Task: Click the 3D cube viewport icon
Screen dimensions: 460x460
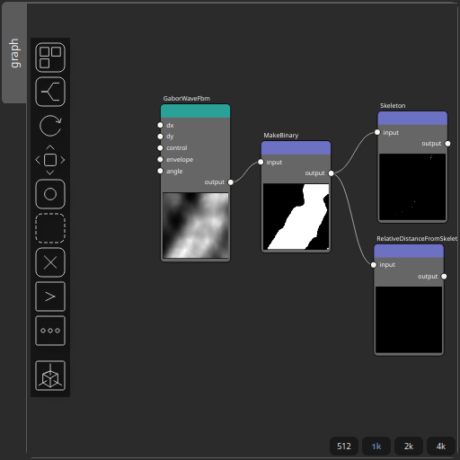Action: pos(50,376)
